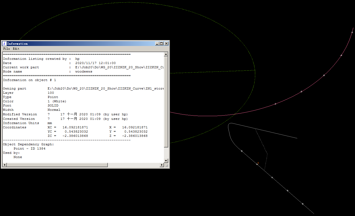Click the Layer value 100

pos(51,93)
